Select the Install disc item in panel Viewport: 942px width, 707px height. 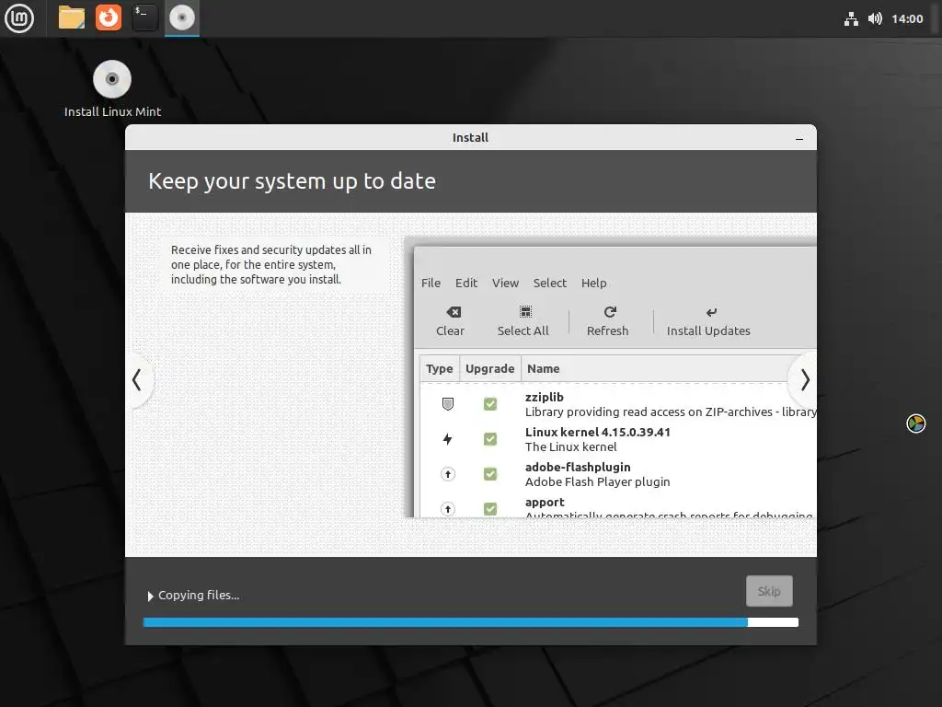pyautogui.click(x=182, y=18)
